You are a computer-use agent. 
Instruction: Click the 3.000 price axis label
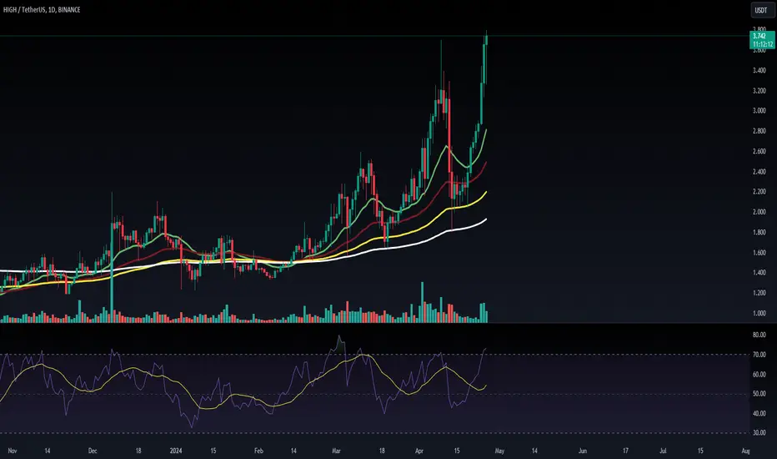tap(759, 111)
